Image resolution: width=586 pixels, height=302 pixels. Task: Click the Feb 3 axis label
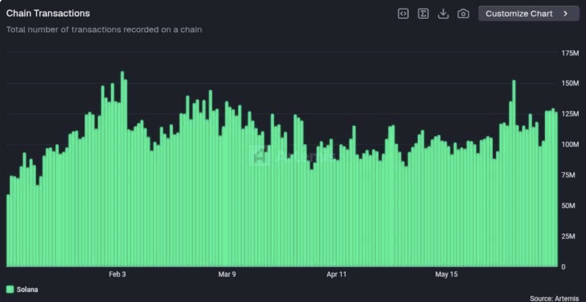(117, 275)
